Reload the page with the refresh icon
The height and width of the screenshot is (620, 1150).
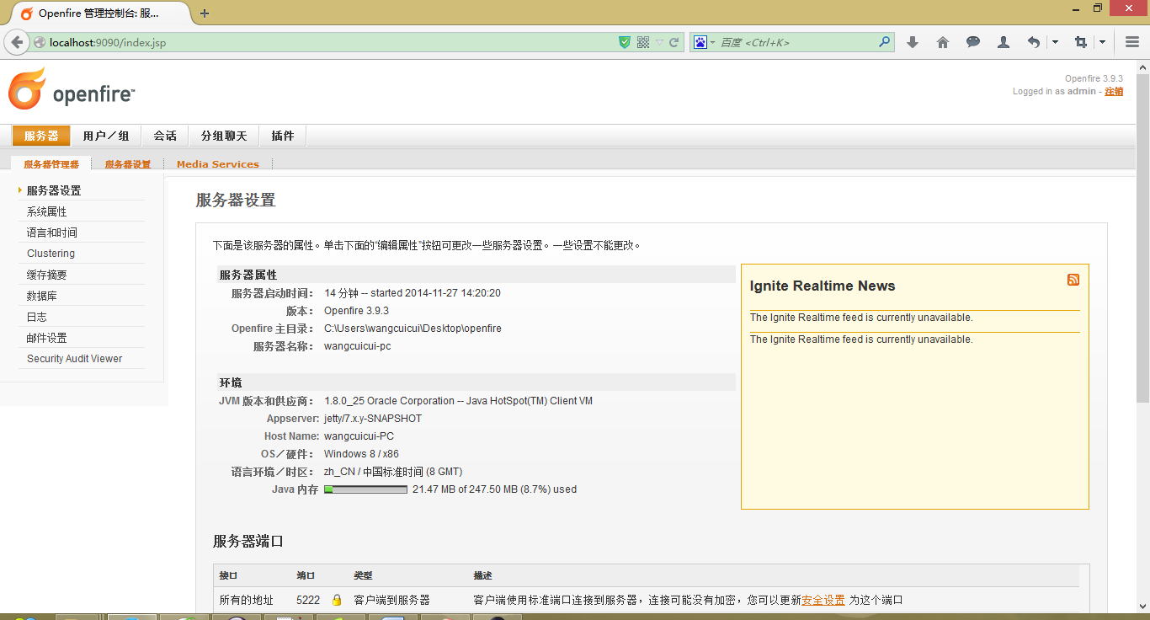coord(674,42)
